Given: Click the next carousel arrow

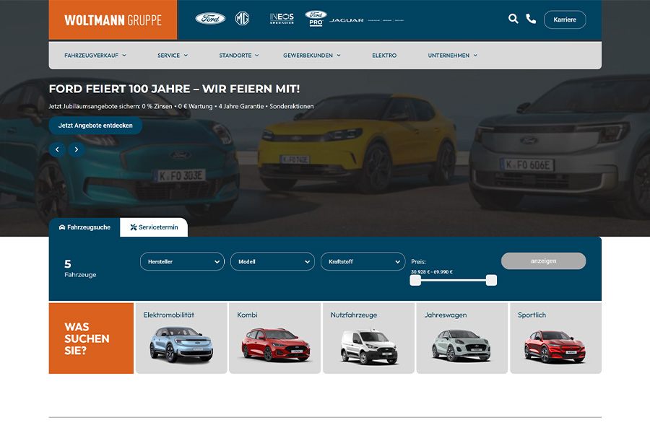Looking at the screenshot, I should tap(76, 149).
